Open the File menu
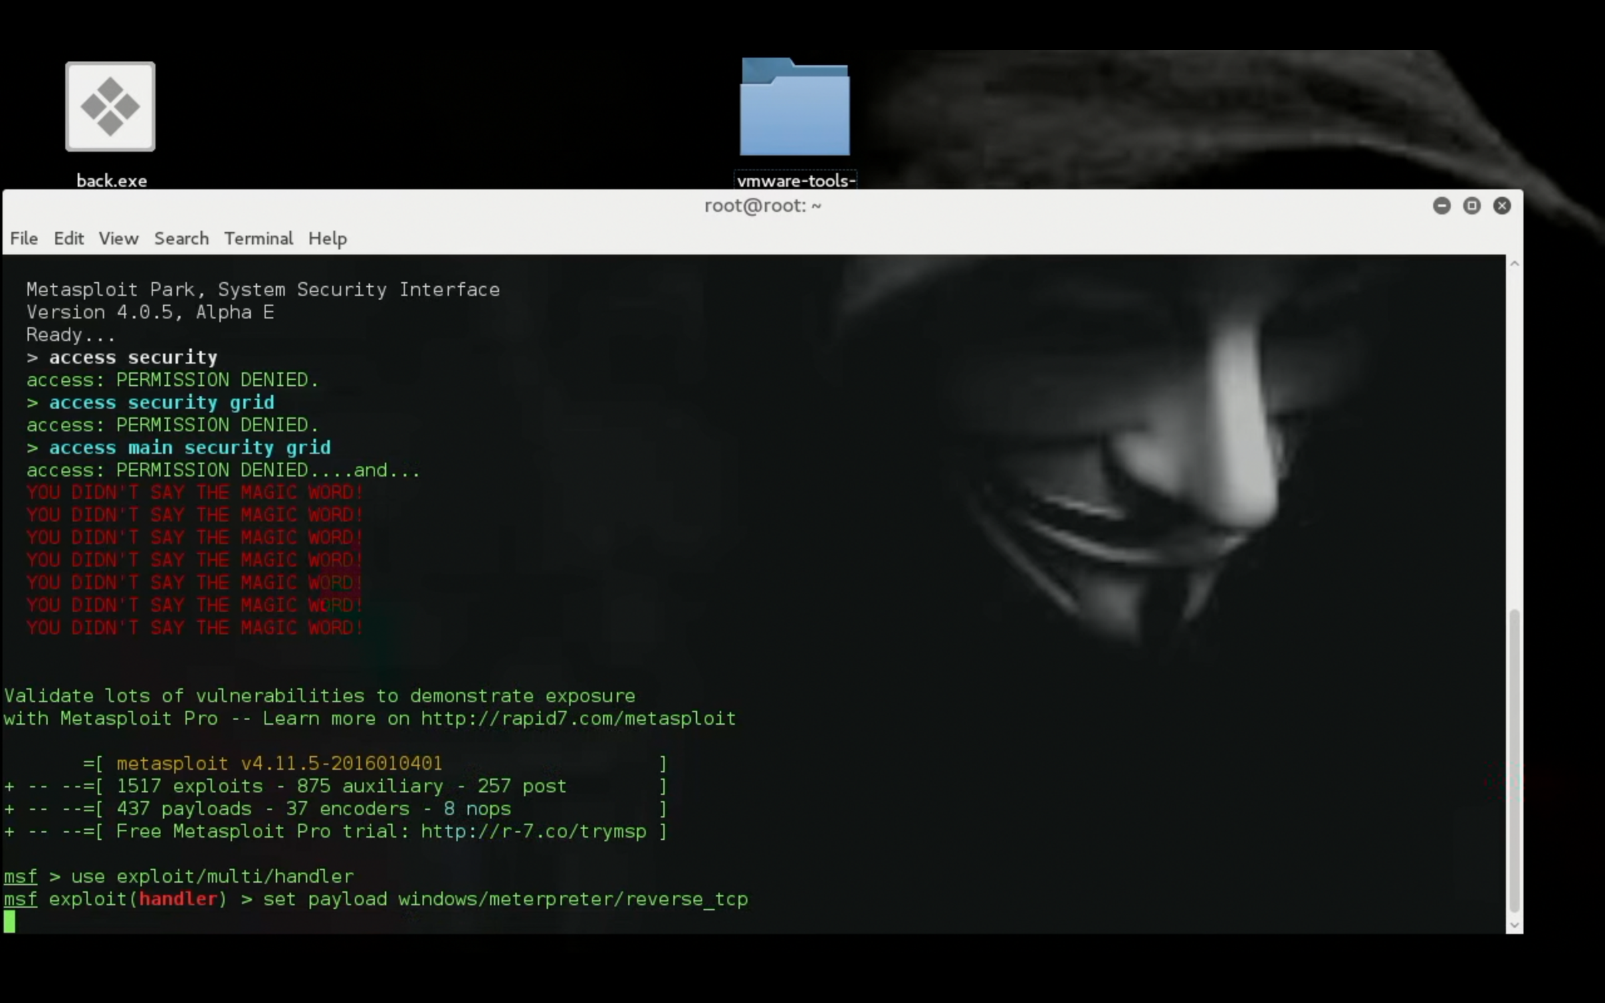1605x1003 pixels. click(23, 239)
